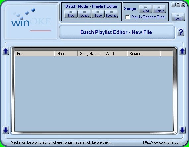The image size is (189, 147).
Task: Delete the selected song
Action: pyautogui.click(x=159, y=9)
